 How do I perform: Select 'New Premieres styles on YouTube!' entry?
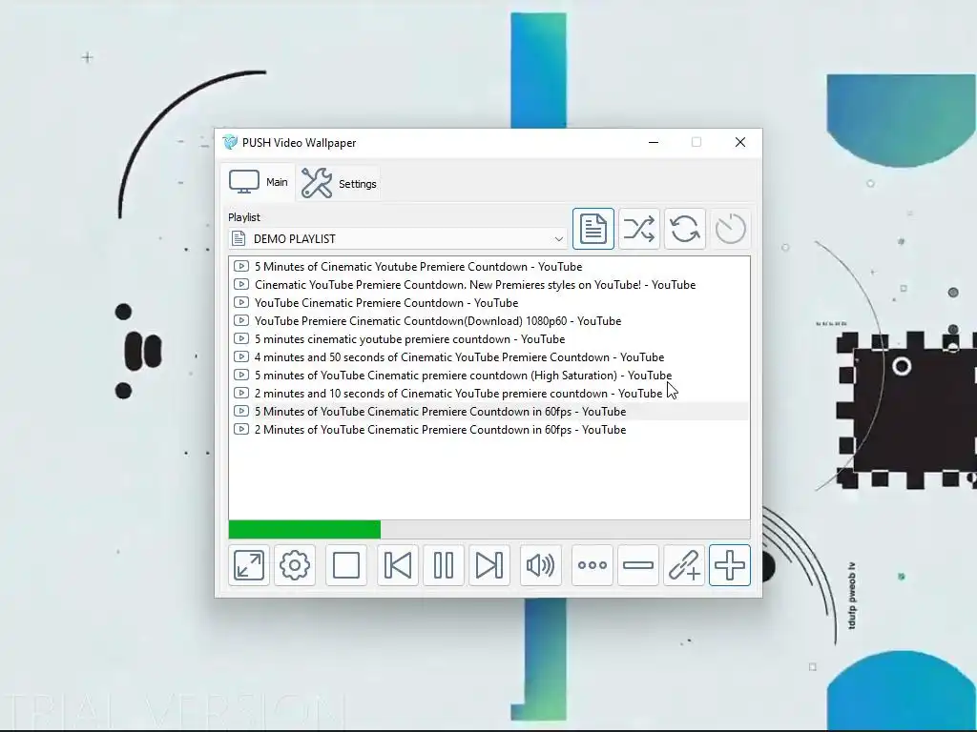(x=489, y=284)
